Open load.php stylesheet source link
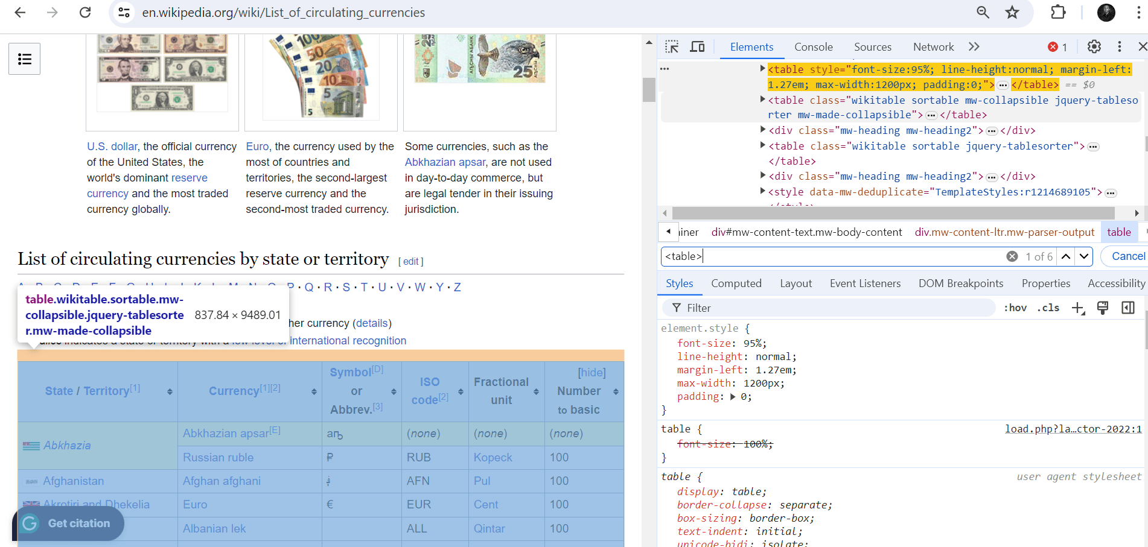The width and height of the screenshot is (1148, 547). (1073, 429)
